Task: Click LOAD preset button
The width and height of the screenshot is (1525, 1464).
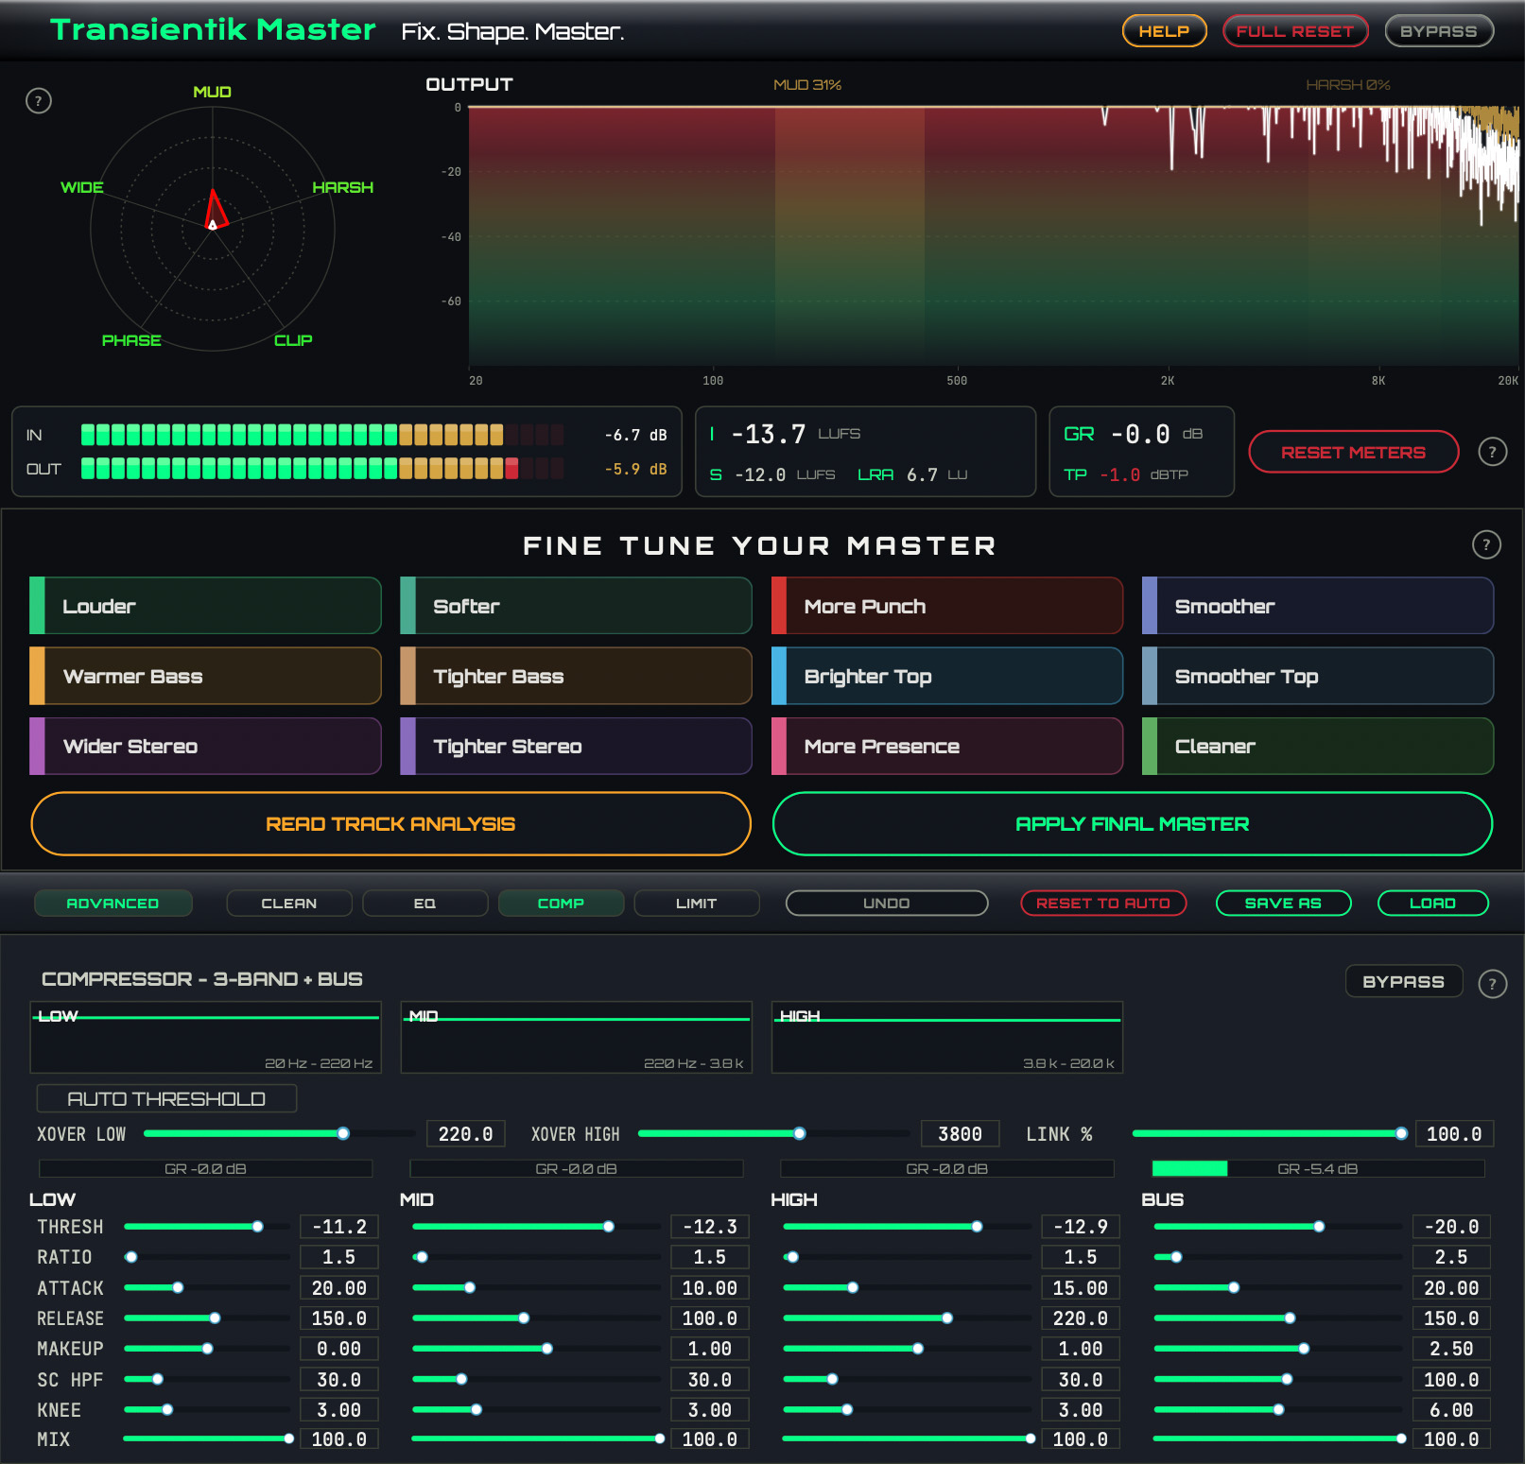Action: coord(1433,904)
